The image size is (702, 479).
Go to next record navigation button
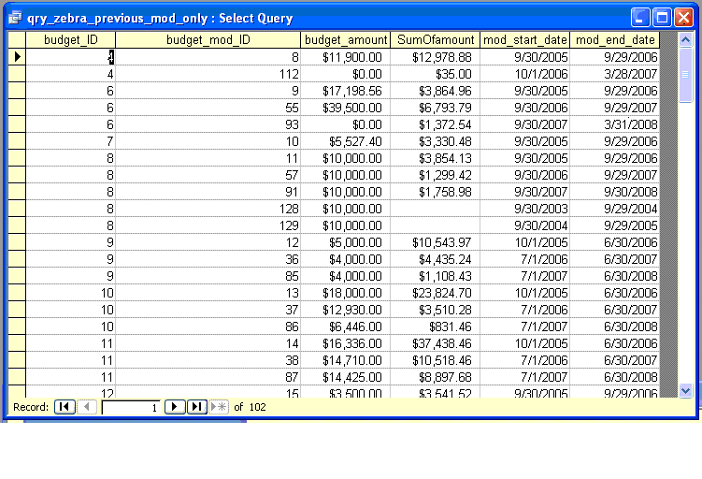pos(175,407)
